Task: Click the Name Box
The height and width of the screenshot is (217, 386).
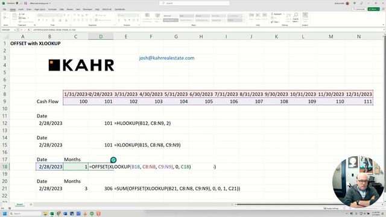Action: click(x=8, y=30)
